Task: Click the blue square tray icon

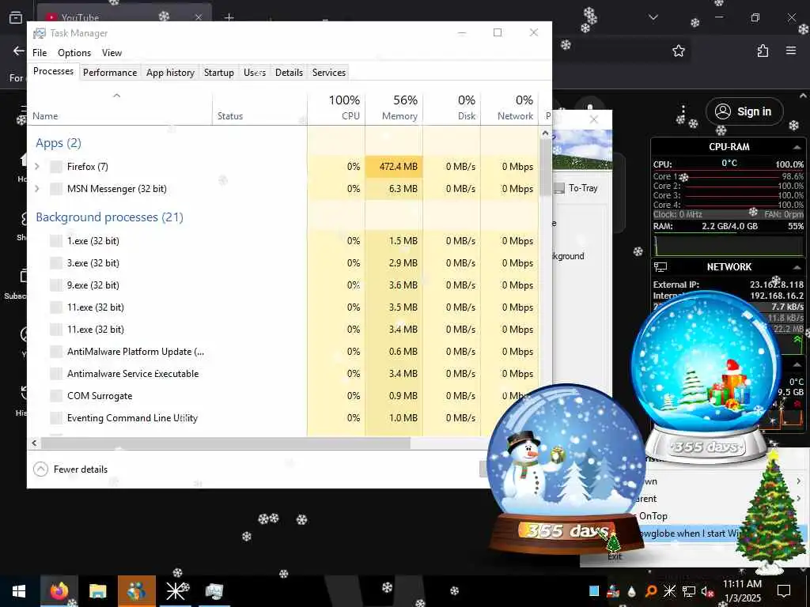Action: [594, 591]
